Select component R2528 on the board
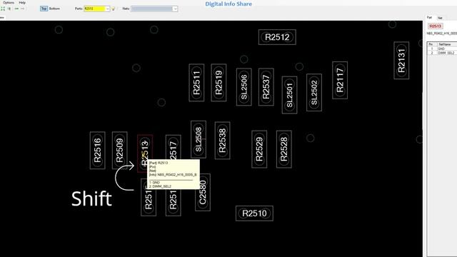The width and height of the screenshot is (457, 257). (x=284, y=149)
